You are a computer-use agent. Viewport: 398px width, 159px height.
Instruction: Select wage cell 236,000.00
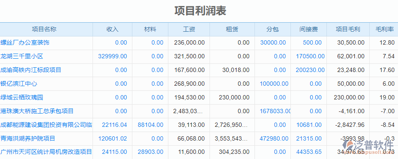(189, 43)
